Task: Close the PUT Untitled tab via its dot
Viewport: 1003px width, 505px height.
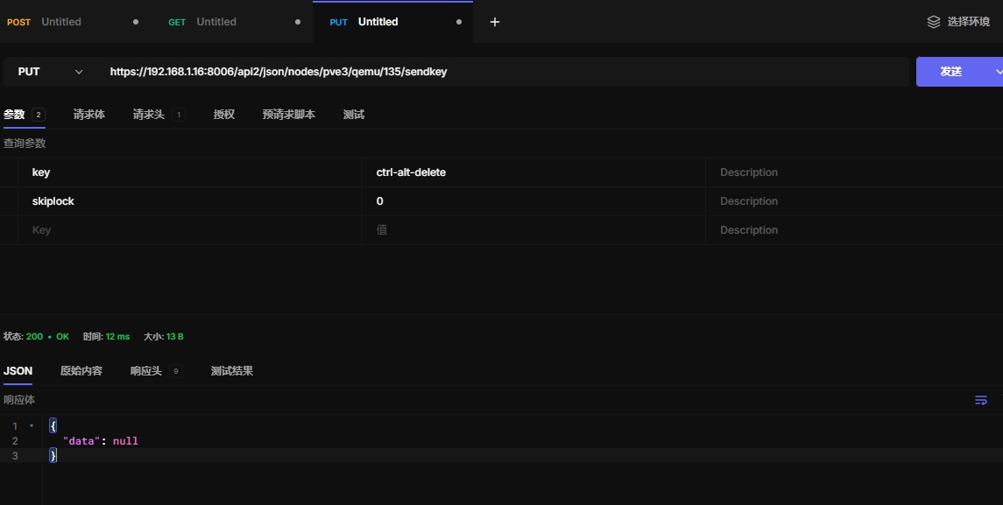Action: 459,22
